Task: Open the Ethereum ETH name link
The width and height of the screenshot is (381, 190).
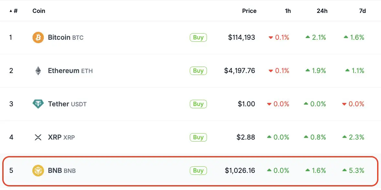Action: [70, 71]
